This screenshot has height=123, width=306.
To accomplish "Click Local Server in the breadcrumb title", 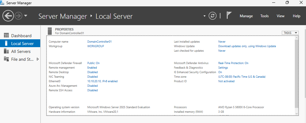I will click(x=114, y=16).
